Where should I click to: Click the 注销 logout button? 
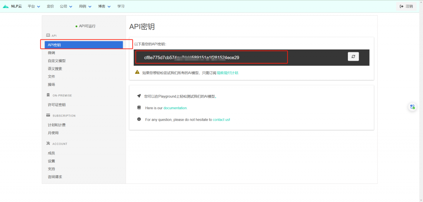click(x=406, y=6)
